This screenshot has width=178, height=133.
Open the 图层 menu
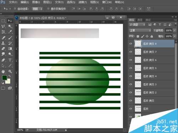(47, 2)
